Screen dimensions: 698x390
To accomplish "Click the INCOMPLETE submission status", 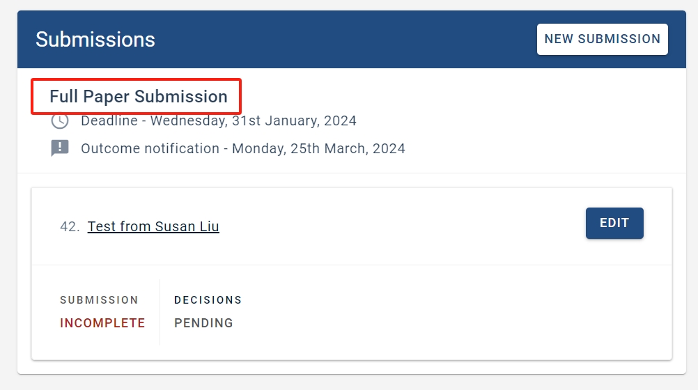I will coord(102,322).
